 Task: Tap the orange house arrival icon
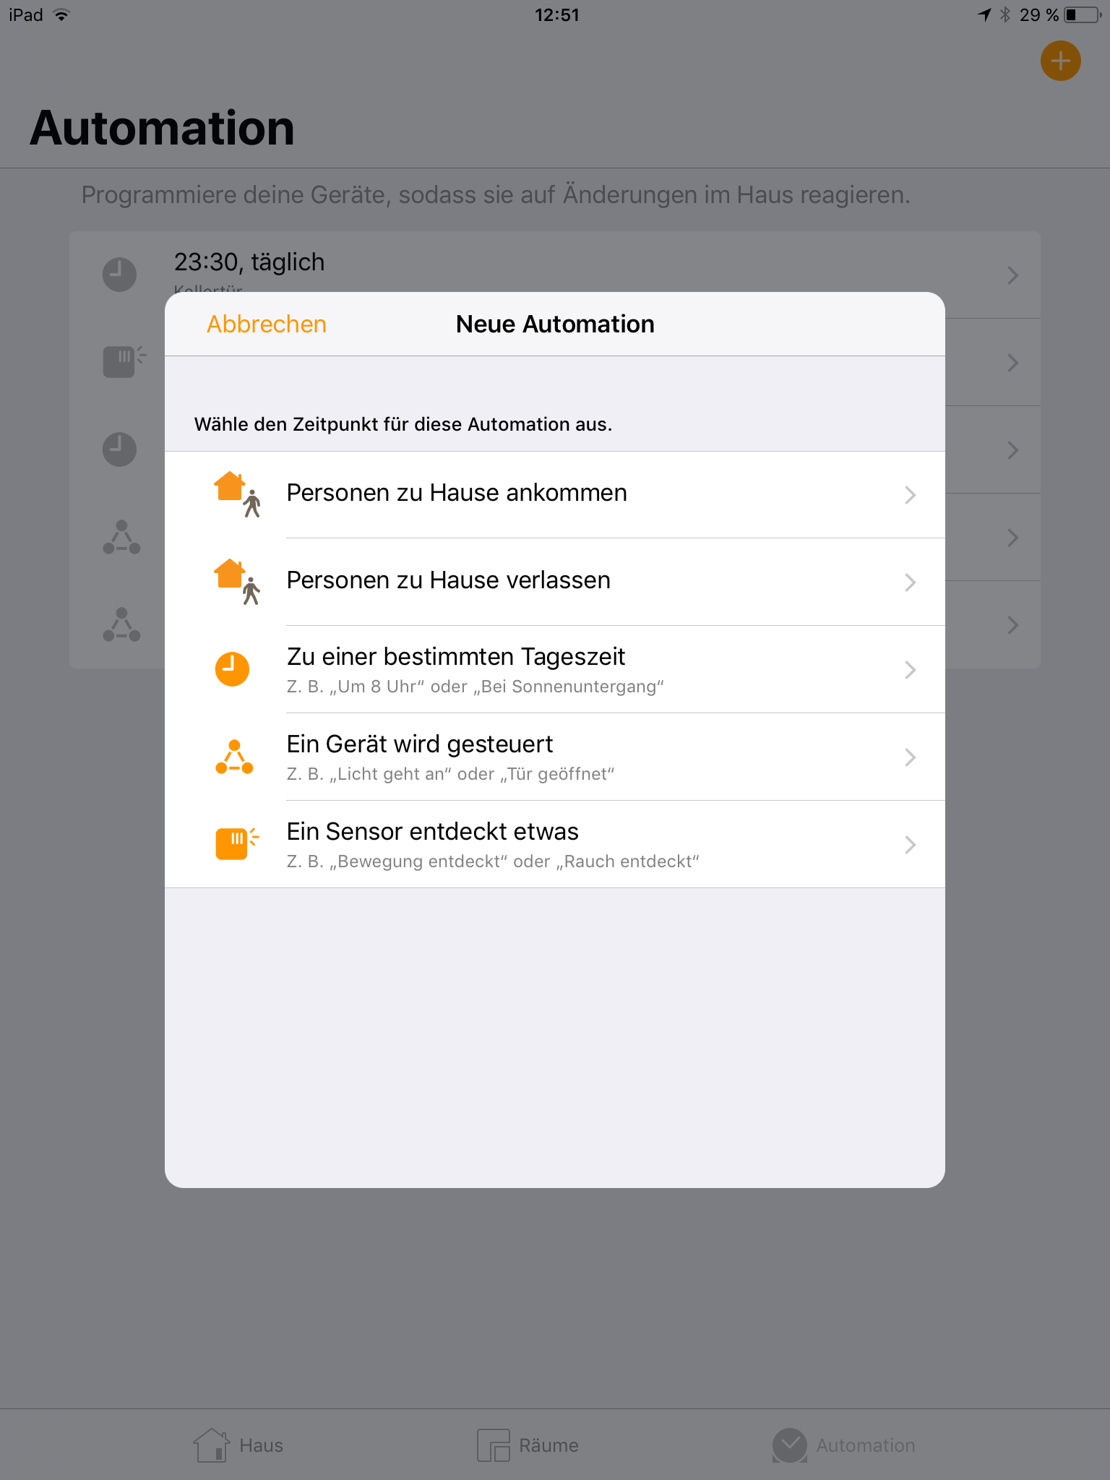pos(237,494)
